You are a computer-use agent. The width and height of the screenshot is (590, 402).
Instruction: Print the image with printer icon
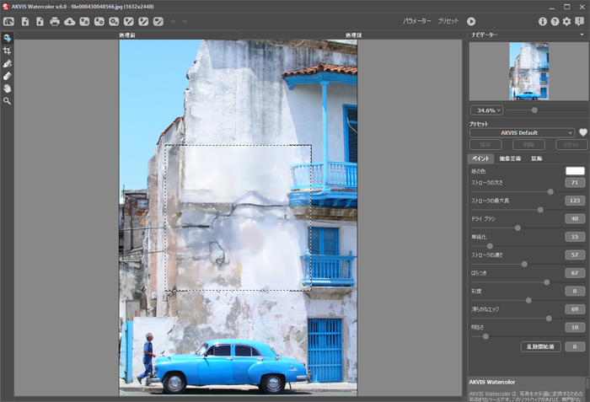pyautogui.click(x=55, y=21)
